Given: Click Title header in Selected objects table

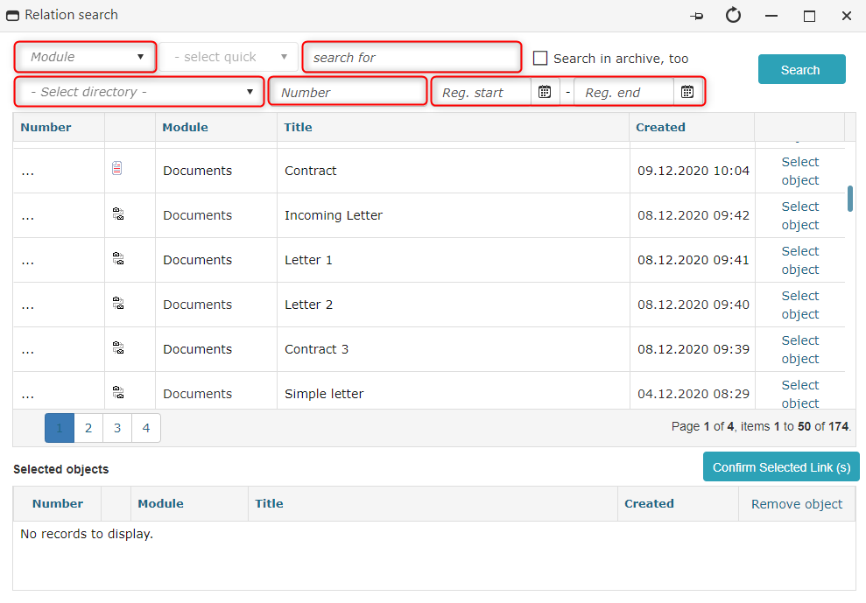Looking at the screenshot, I should (269, 503).
